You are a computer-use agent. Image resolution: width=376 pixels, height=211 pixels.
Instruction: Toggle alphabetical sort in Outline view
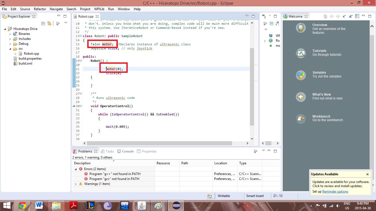click(x=277, y=23)
